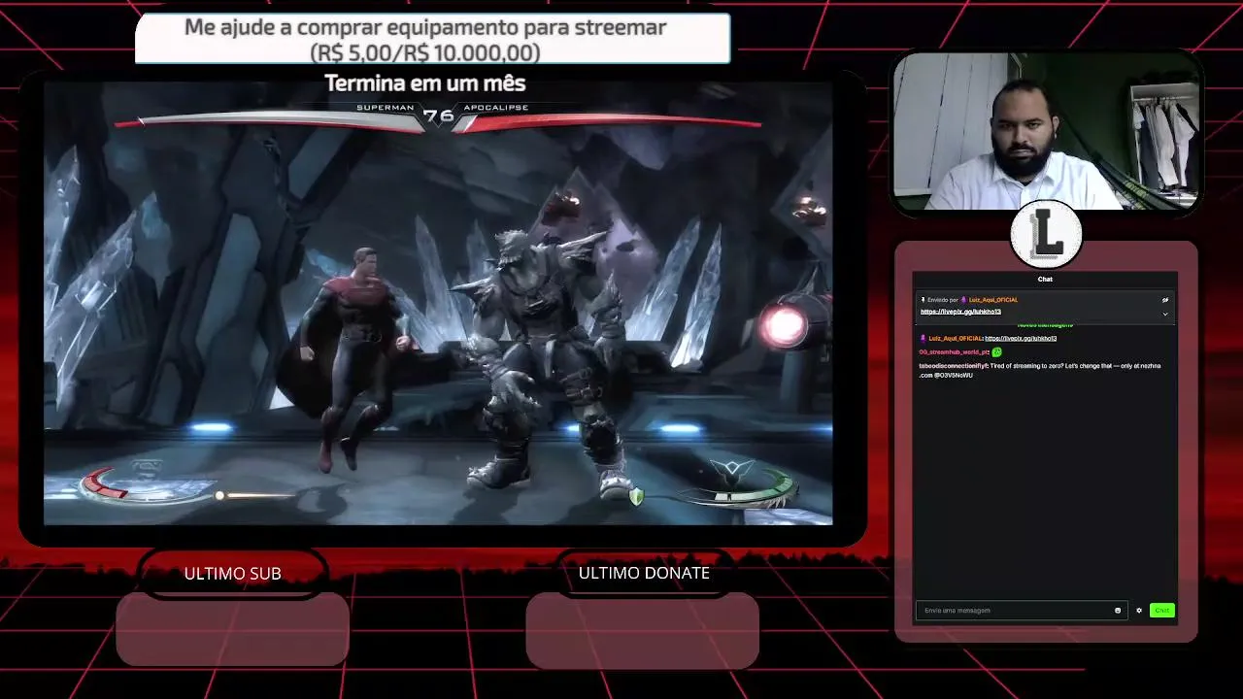Send message with green Chat button
Image resolution: width=1243 pixels, height=699 pixels.
tap(1161, 611)
